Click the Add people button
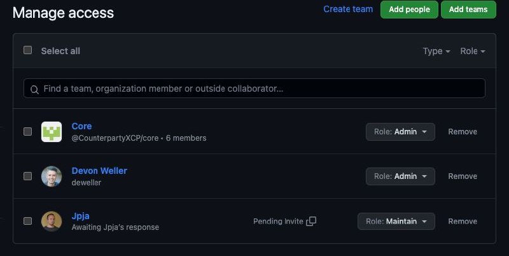509x256 pixels. [409, 10]
